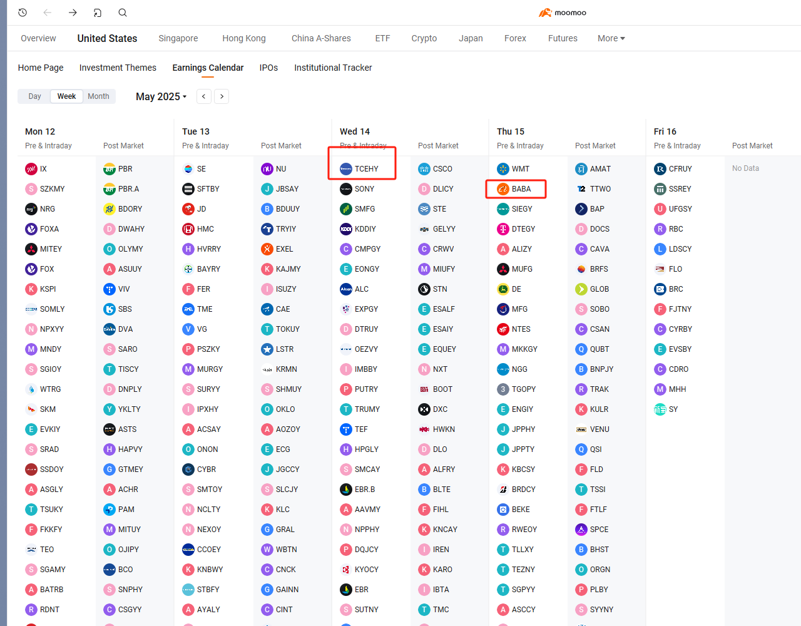Go to Home Page sub-tab
801x626 pixels.
point(41,68)
